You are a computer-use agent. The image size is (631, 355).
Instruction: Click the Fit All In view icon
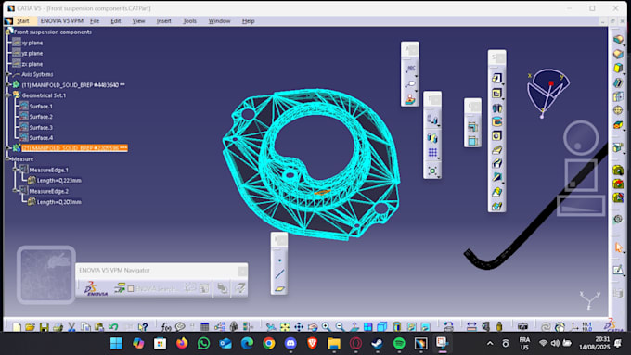(285, 327)
